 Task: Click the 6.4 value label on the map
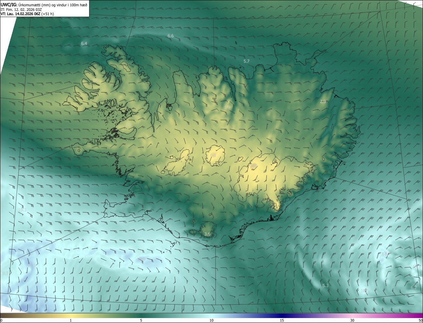click(x=84, y=44)
